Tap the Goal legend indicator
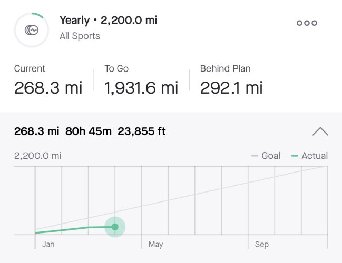342x263 pixels. click(x=266, y=156)
